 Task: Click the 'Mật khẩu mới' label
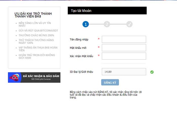[x=78, y=48]
